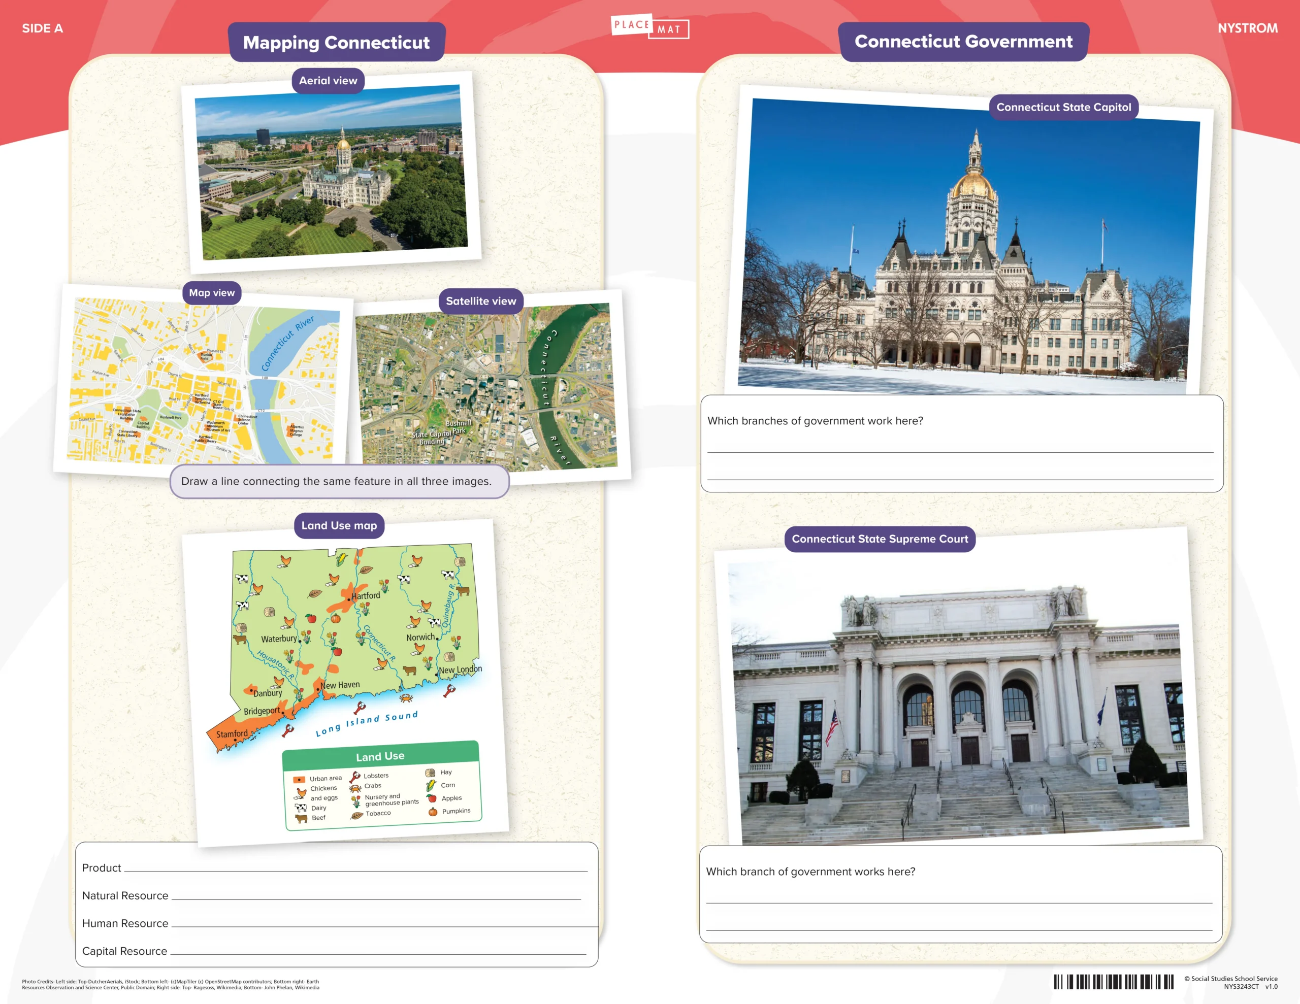The height and width of the screenshot is (1004, 1300).
Task: Select the Pumpkins legend icon
Action: pos(433,811)
